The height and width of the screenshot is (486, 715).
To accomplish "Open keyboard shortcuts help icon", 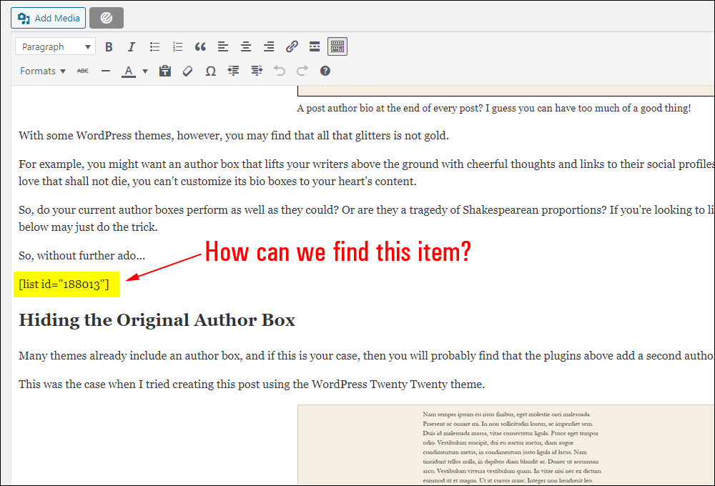I will click(x=325, y=71).
